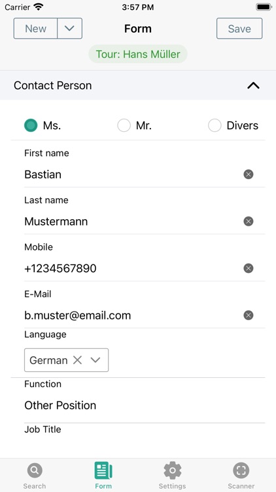276x492 pixels.
Task: Expand the dropdown arrow next to New
Action: (x=70, y=28)
